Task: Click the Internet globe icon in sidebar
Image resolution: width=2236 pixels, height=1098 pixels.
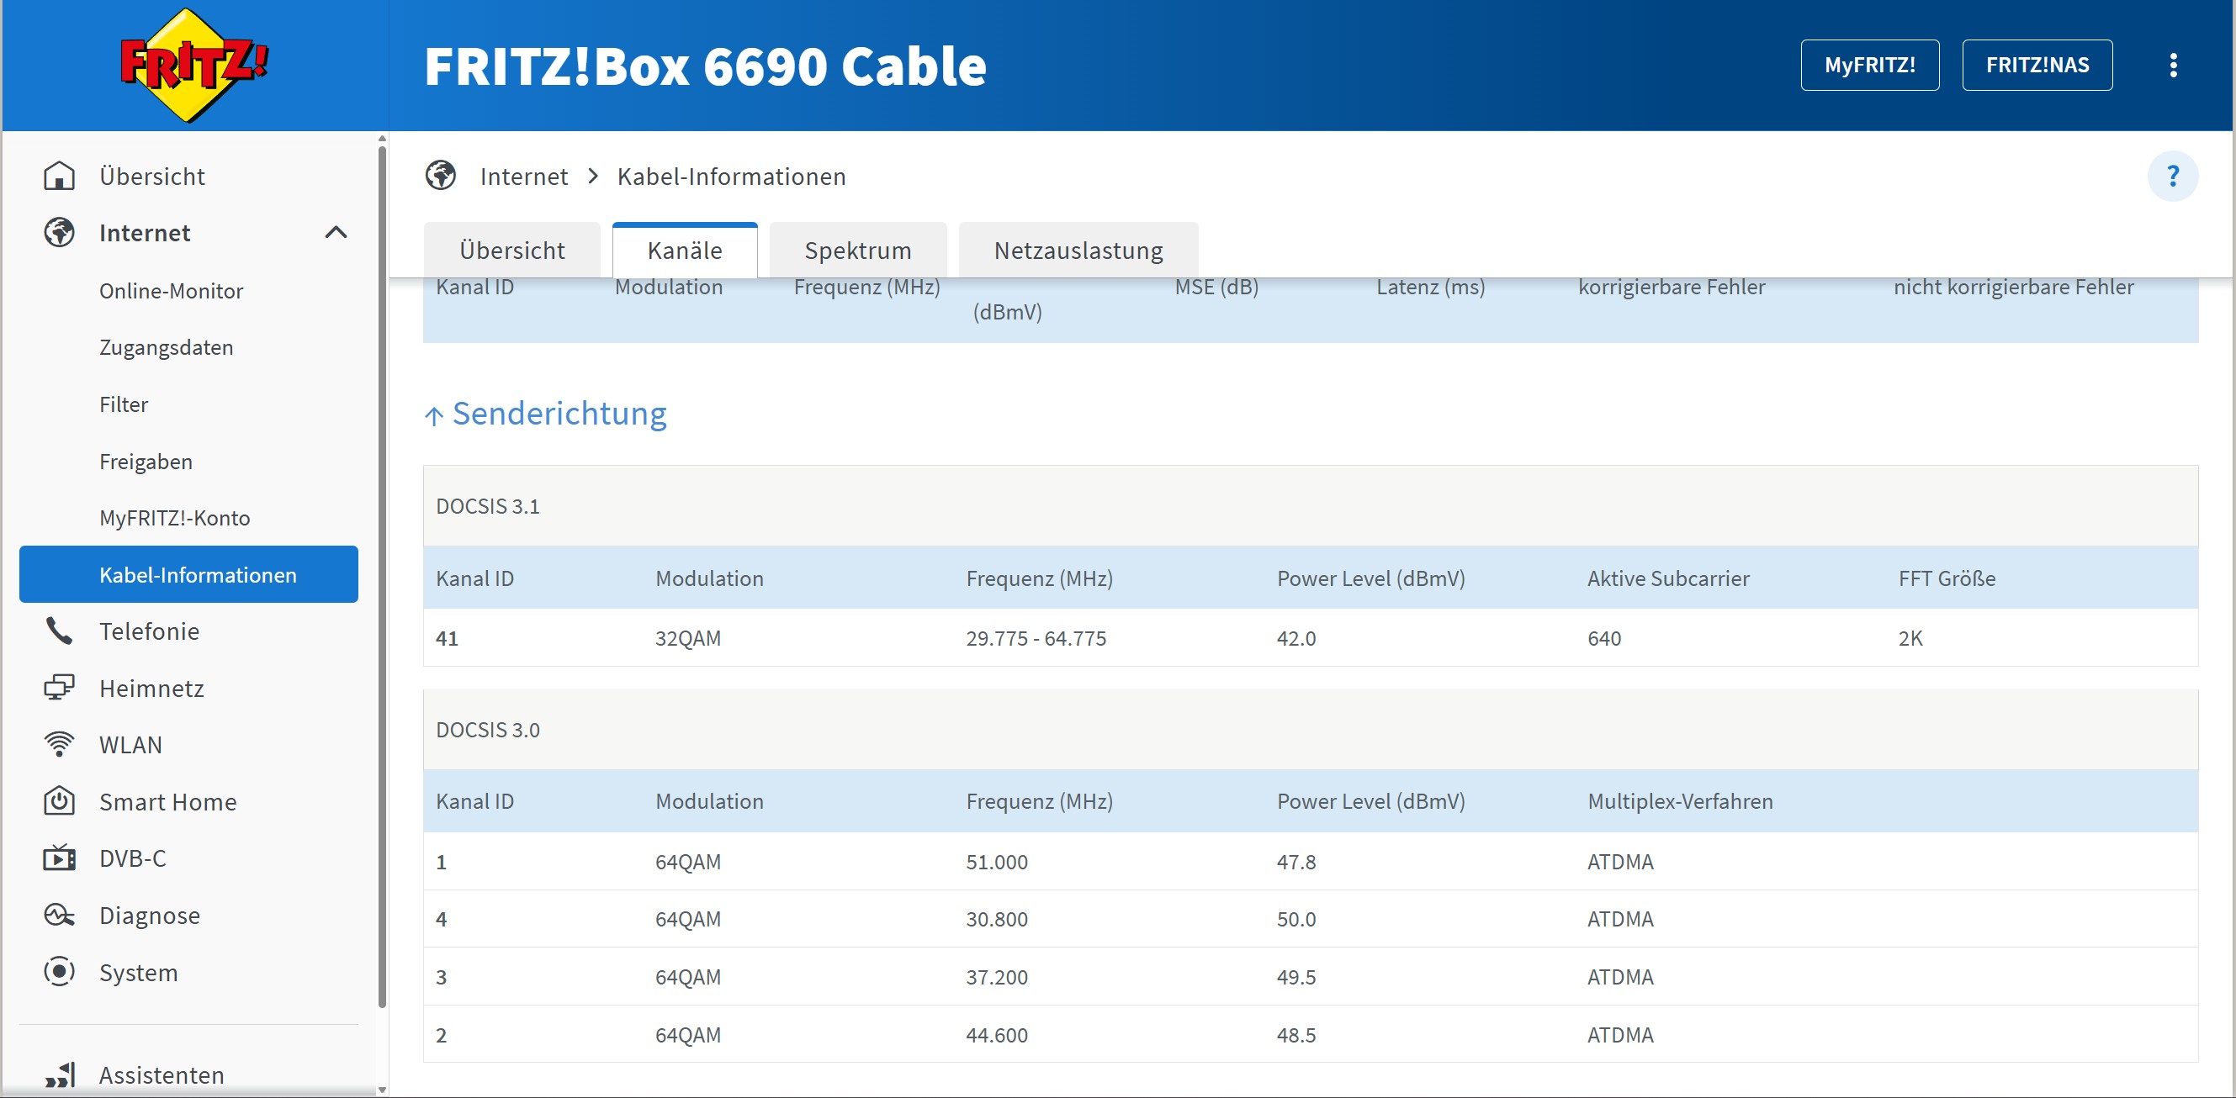Action: coord(59,232)
